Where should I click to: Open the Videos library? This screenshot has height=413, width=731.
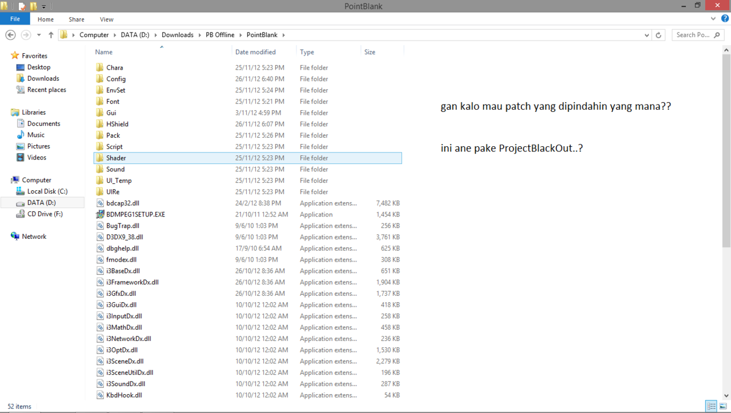(37, 158)
